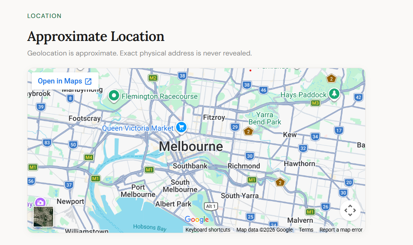Screen dimensions: 413x245
Task: Click the route 37 shield near Newport
Action: pyautogui.click(x=69, y=185)
